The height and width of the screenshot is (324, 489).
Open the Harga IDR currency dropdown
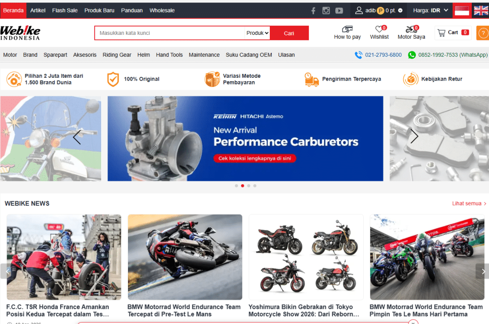(430, 10)
